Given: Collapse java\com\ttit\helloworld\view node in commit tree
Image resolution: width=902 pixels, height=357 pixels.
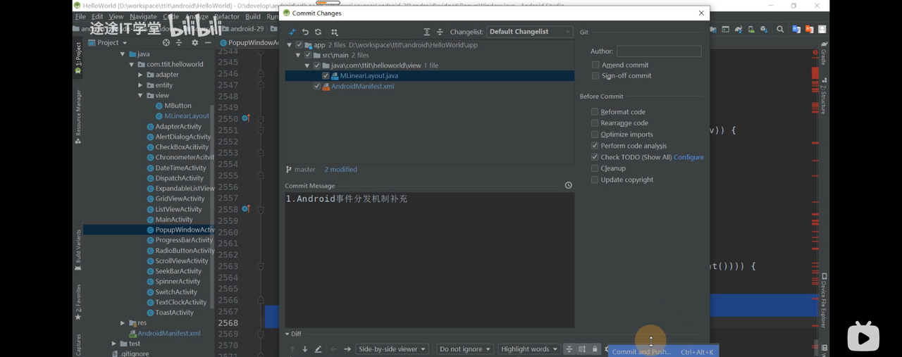Looking at the screenshot, I should [307, 65].
